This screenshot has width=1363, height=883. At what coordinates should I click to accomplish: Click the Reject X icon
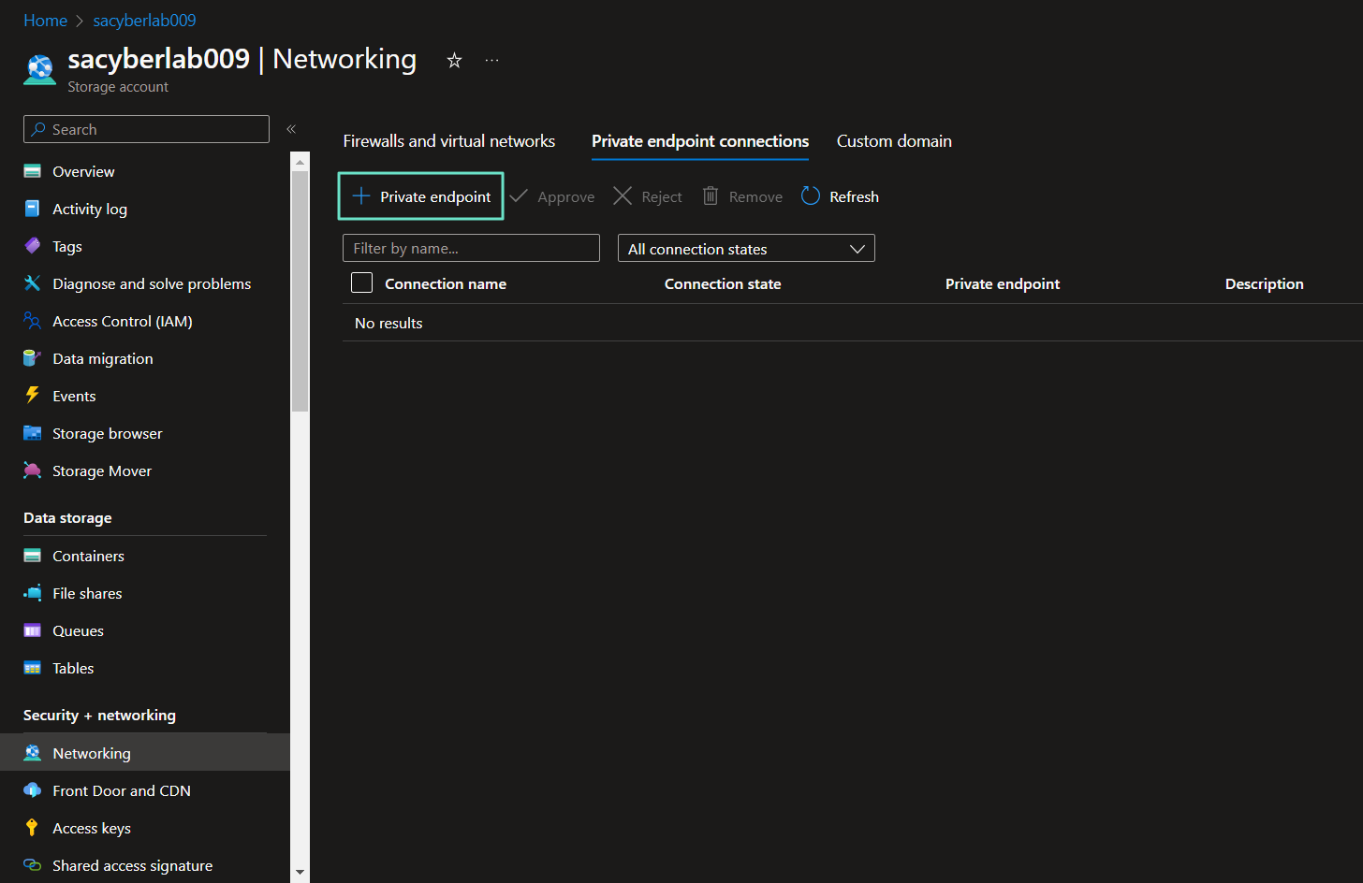click(623, 195)
